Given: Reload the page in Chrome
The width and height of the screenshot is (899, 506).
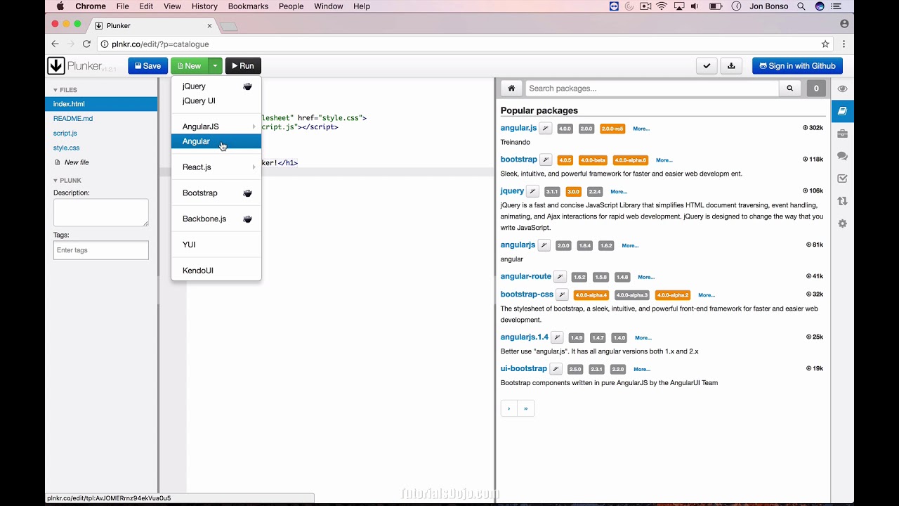Looking at the screenshot, I should pos(86,44).
